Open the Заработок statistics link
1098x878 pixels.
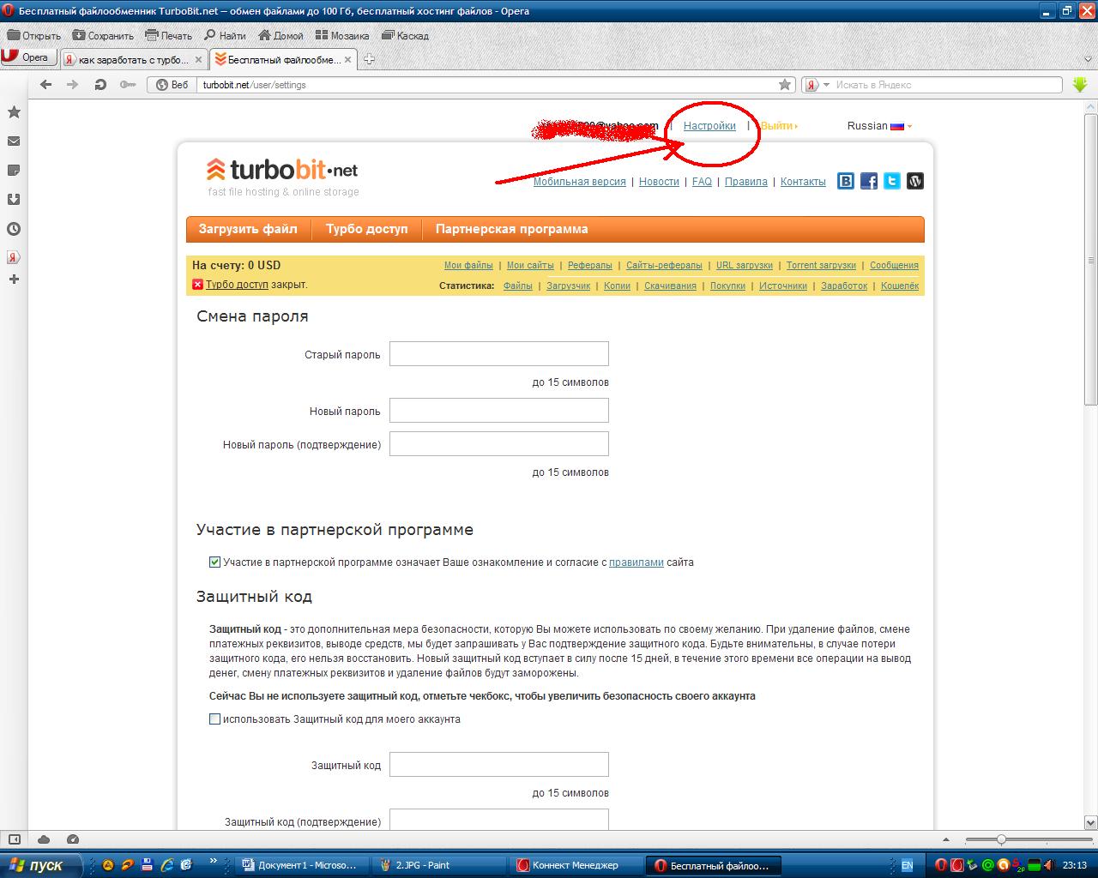pyautogui.click(x=844, y=286)
